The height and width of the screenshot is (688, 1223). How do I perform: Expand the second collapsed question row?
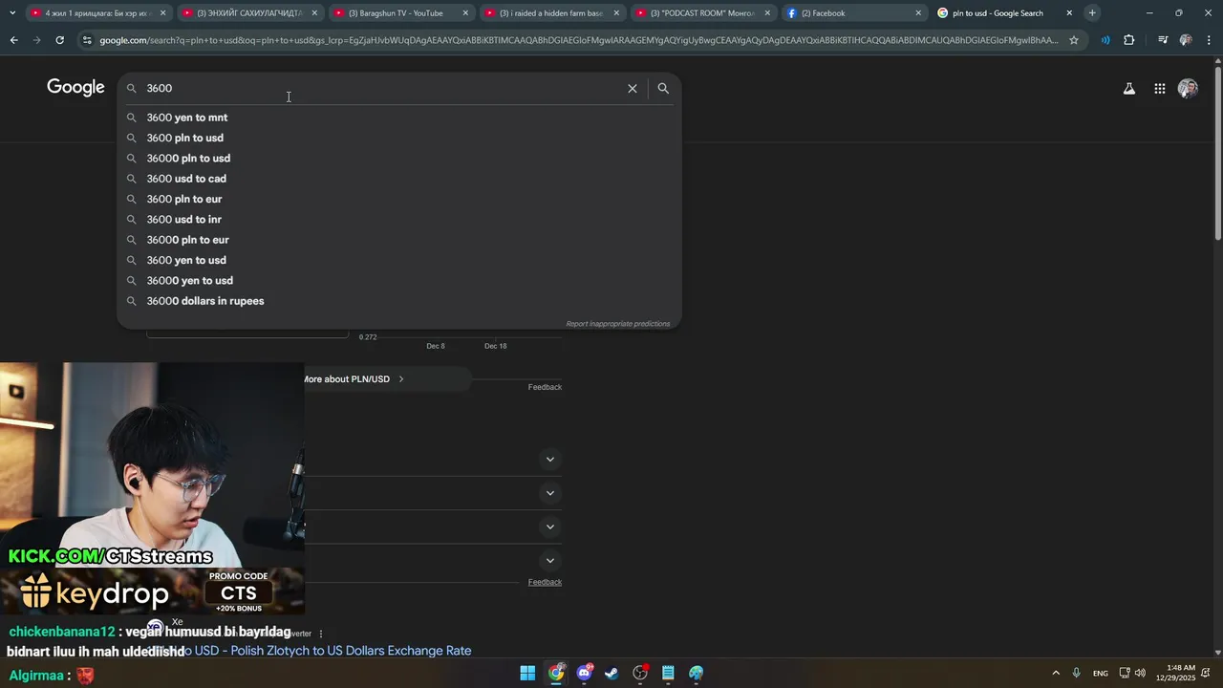549,493
